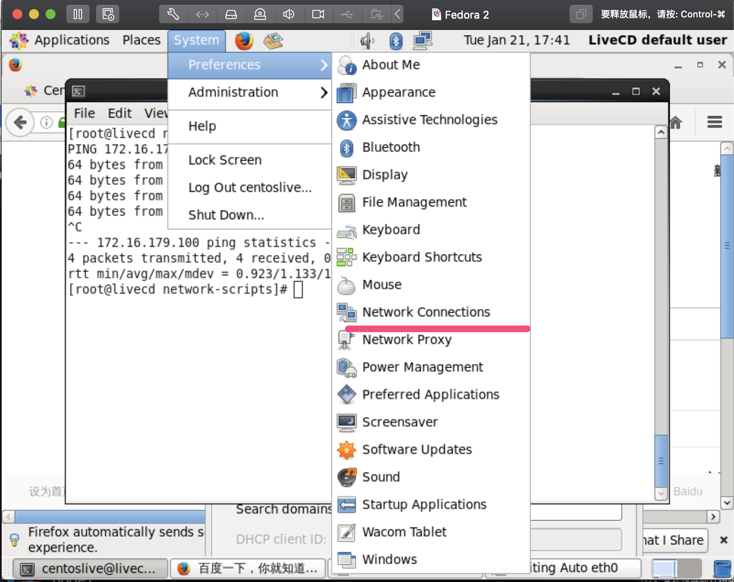The width and height of the screenshot is (734, 582).
Task: Click the volume icon in panel
Action: 367,41
